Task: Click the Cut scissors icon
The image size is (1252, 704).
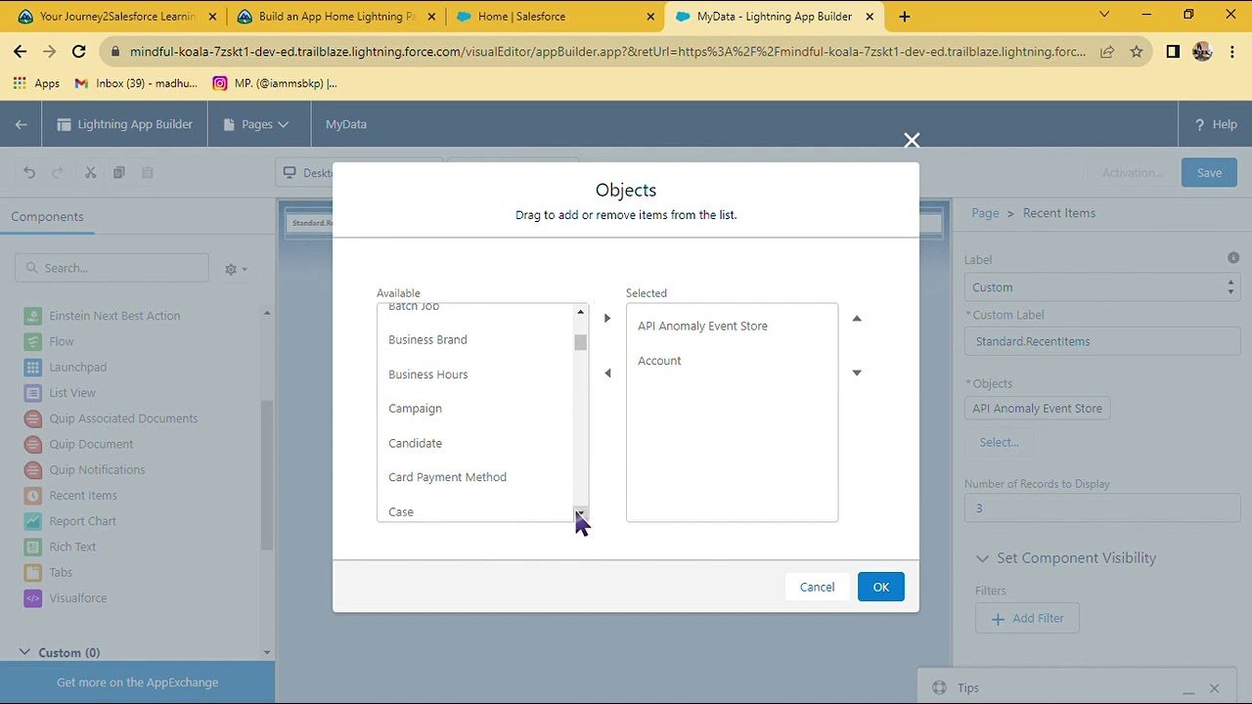Action: [x=90, y=173]
